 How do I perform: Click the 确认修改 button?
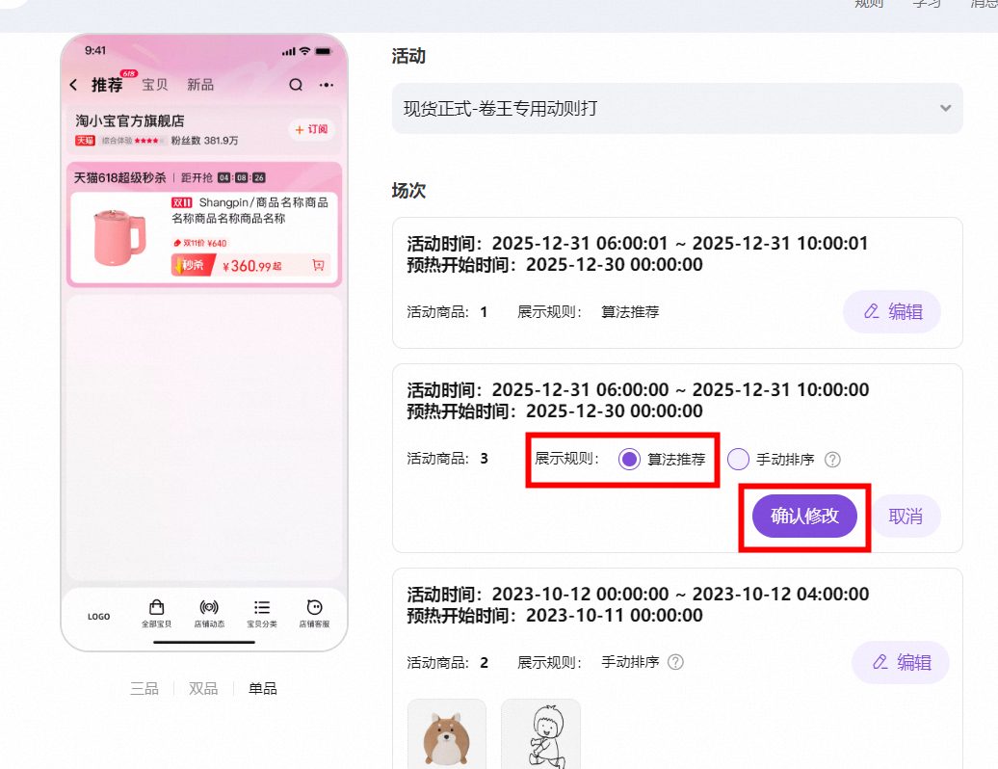(804, 516)
